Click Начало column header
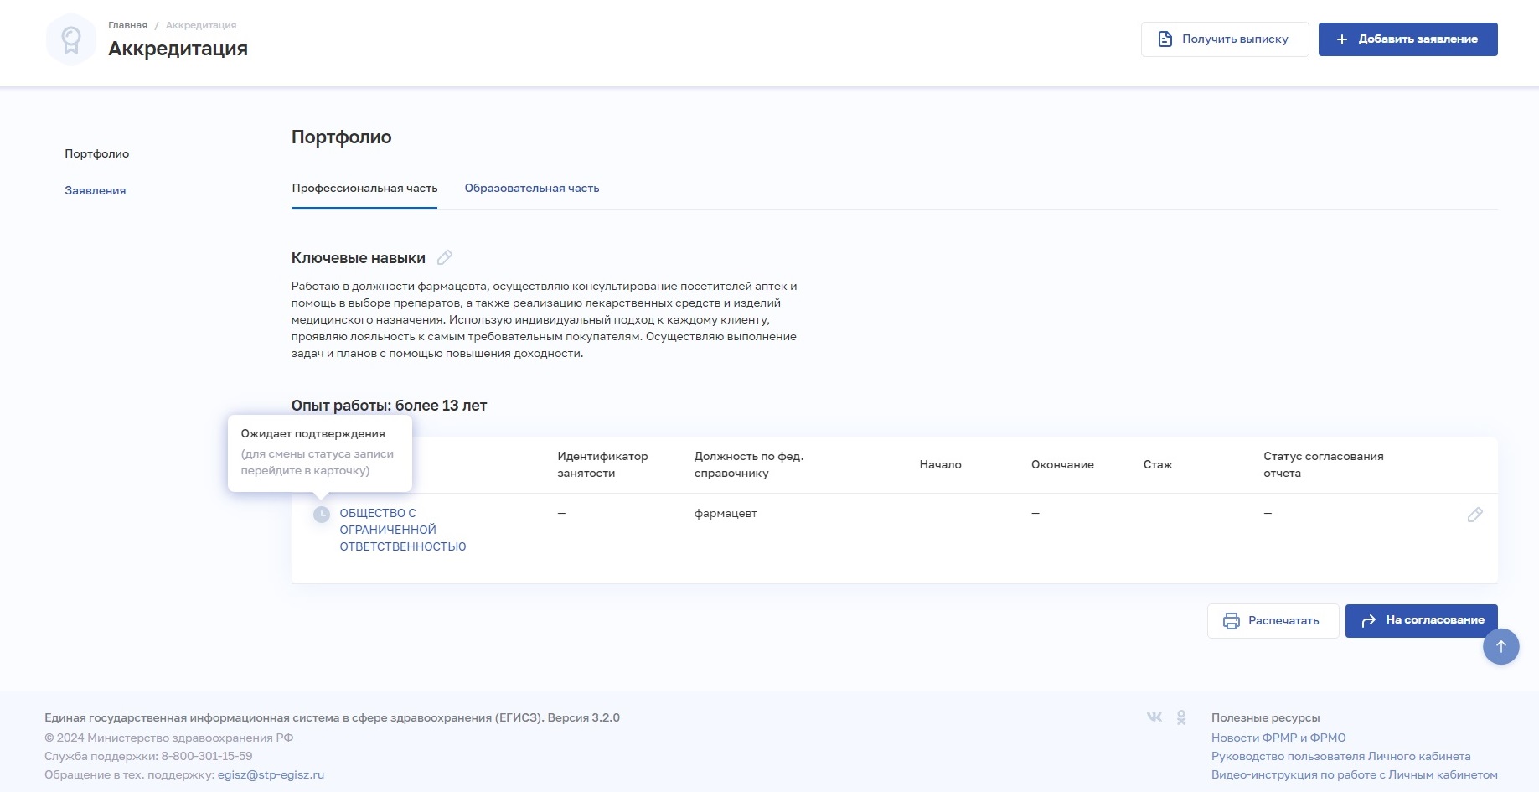 [x=940, y=464]
